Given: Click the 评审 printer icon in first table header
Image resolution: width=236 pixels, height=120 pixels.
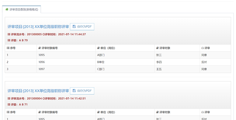Looking at the screenshot, I should (203, 48).
